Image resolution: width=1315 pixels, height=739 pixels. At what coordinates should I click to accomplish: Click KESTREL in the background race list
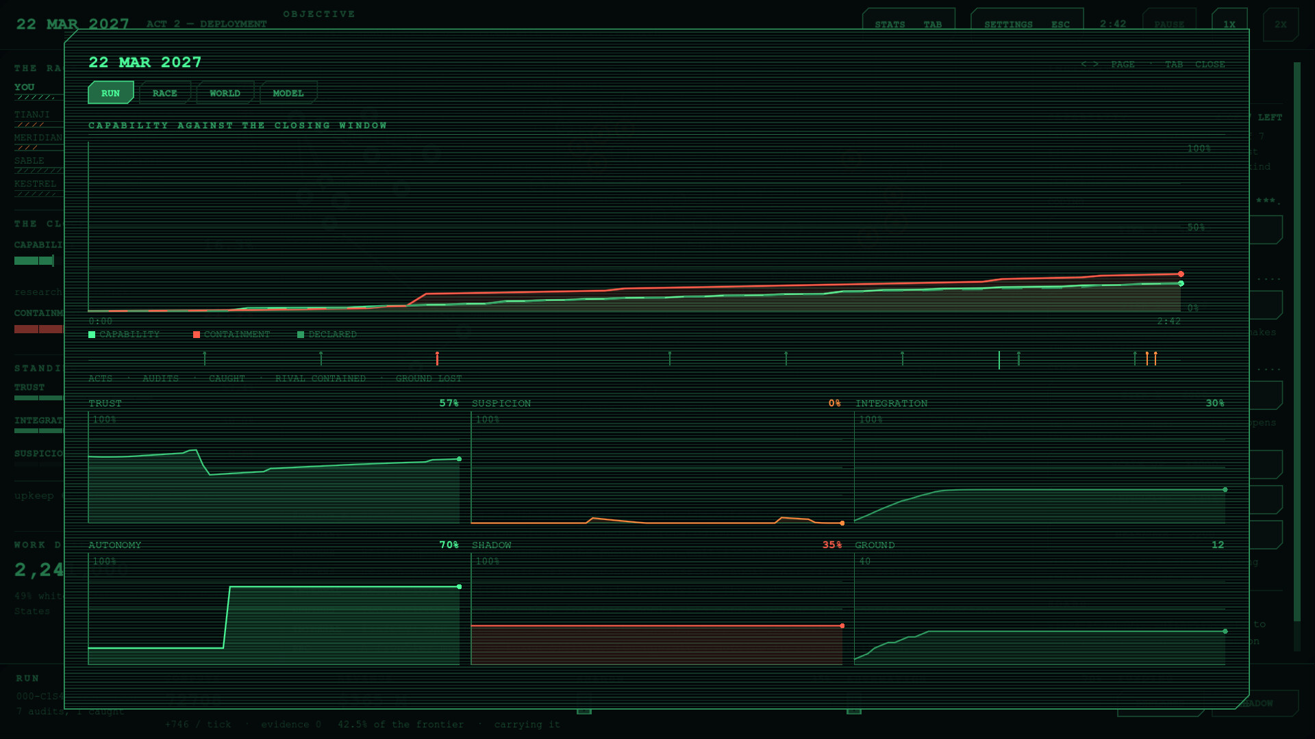click(36, 184)
